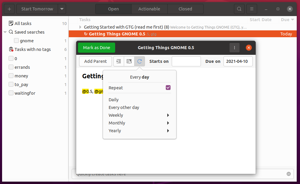The width and height of the screenshot is (300, 184).
Task: Click the insert subtask icon
Action: pos(119,61)
